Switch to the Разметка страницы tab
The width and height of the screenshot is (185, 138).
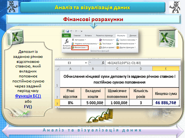[x=104, y=36]
